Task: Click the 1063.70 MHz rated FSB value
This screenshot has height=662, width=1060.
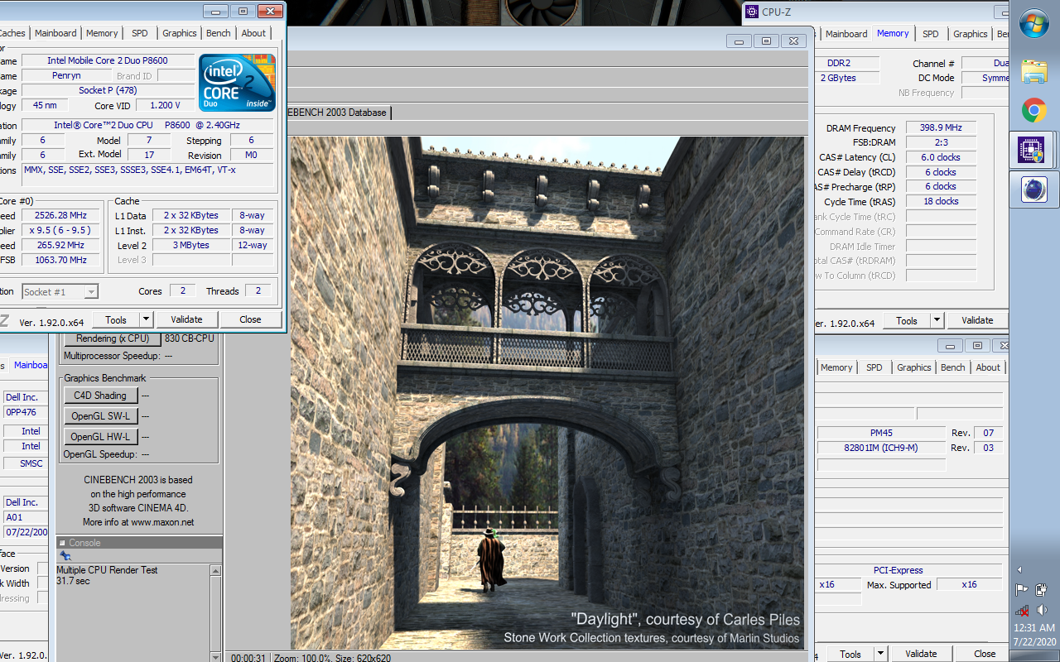Action: pos(60,260)
